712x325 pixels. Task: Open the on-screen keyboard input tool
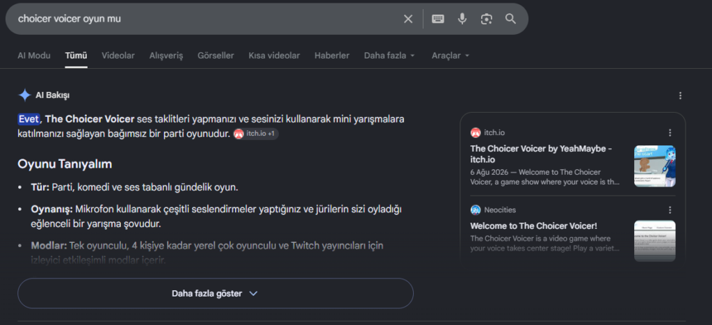[x=438, y=19]
